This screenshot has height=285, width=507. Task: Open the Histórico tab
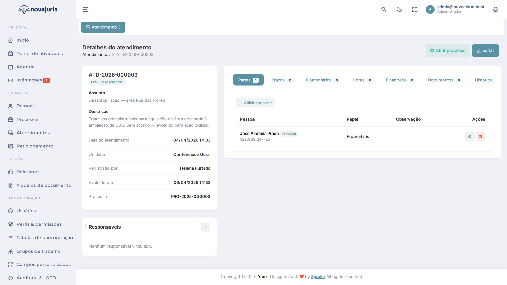coord(483,80)
